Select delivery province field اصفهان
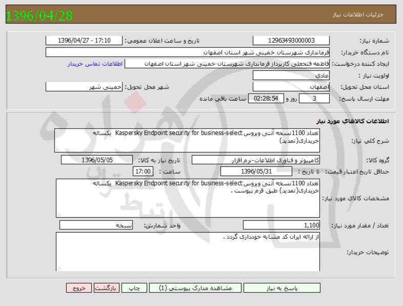The width and height of the screenshot is (403, 306). (291, 87)
